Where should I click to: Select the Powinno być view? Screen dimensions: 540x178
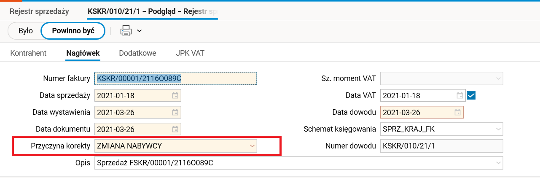(73, 30)
